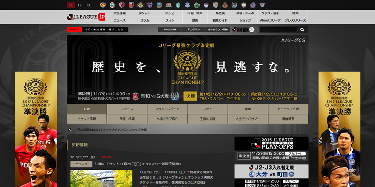Click the small home icon in breadcrumb
The height and width of the screenshot is (187, 375).
pyautogui.click(x=70, y=129)
